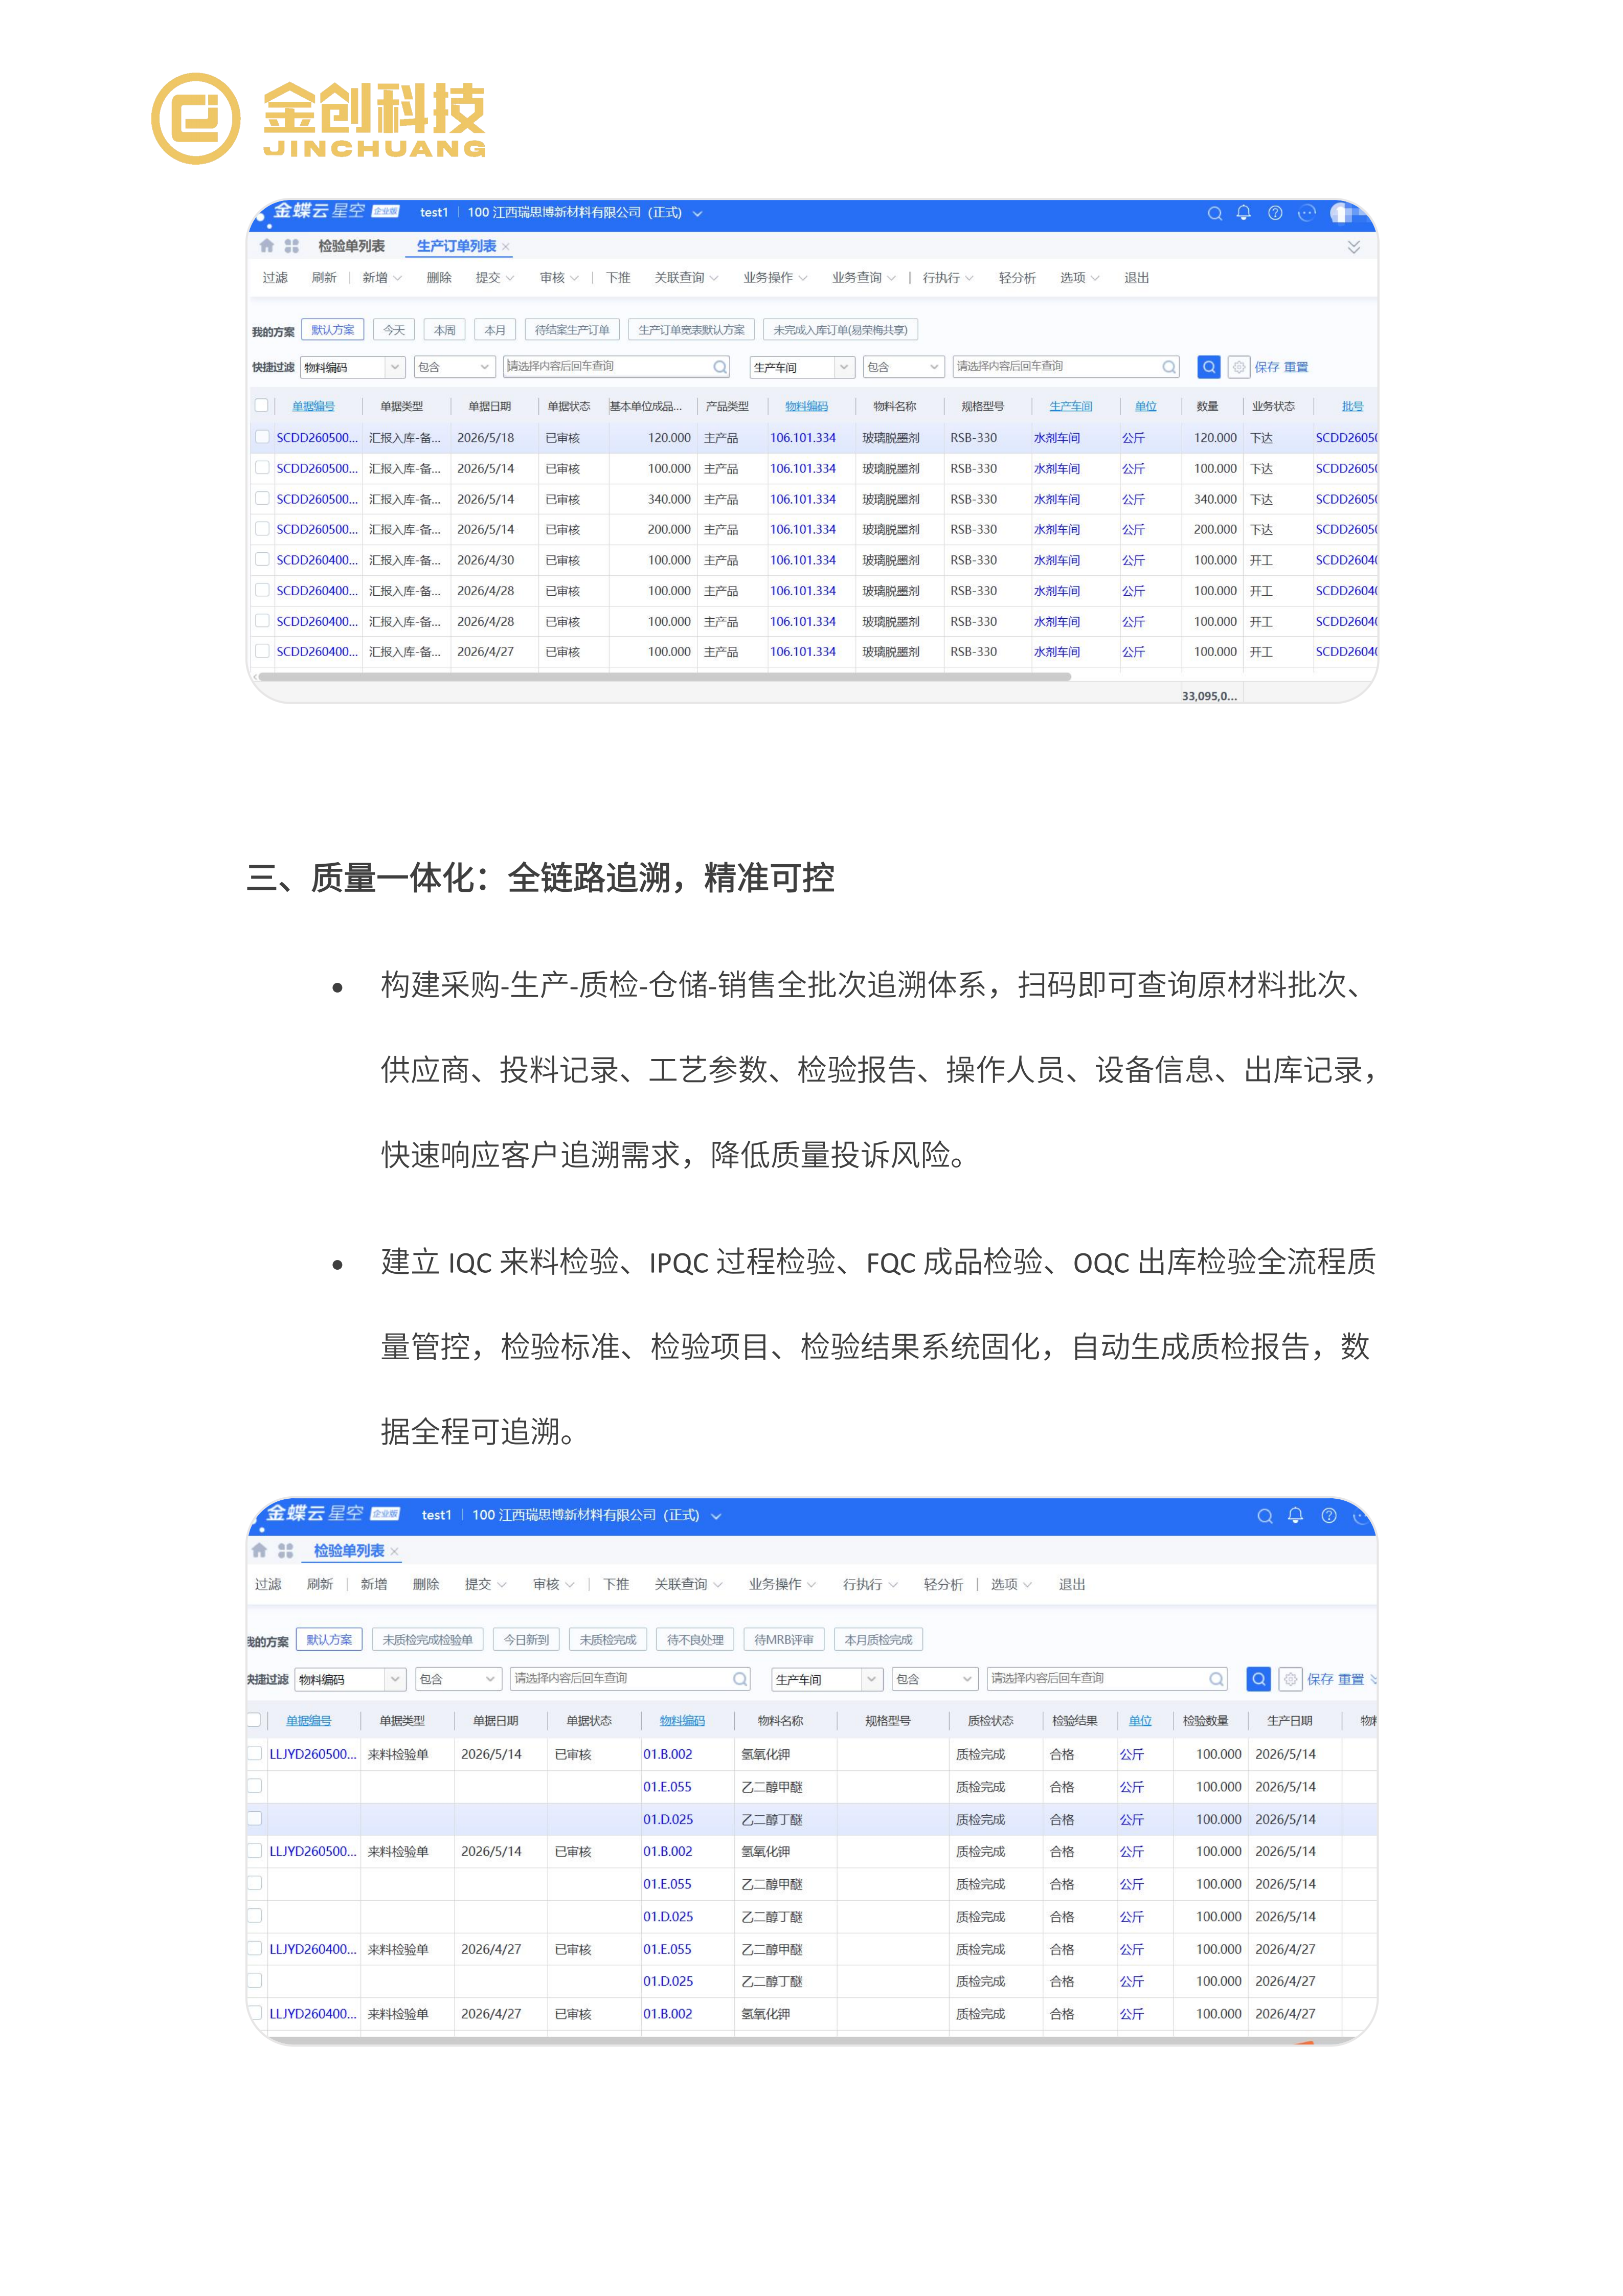The width and height of the screenshot is (1623, 2296).
Task: Apply the 未完成入库订单(易荣梅共享) scheme
Action: (x=840, y=330)
